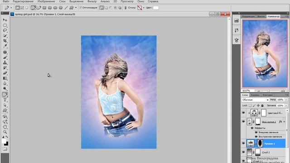Screen dimensions: 290x163
Task: Open the 'Редактирование' menu
Action: pos(23,1)
